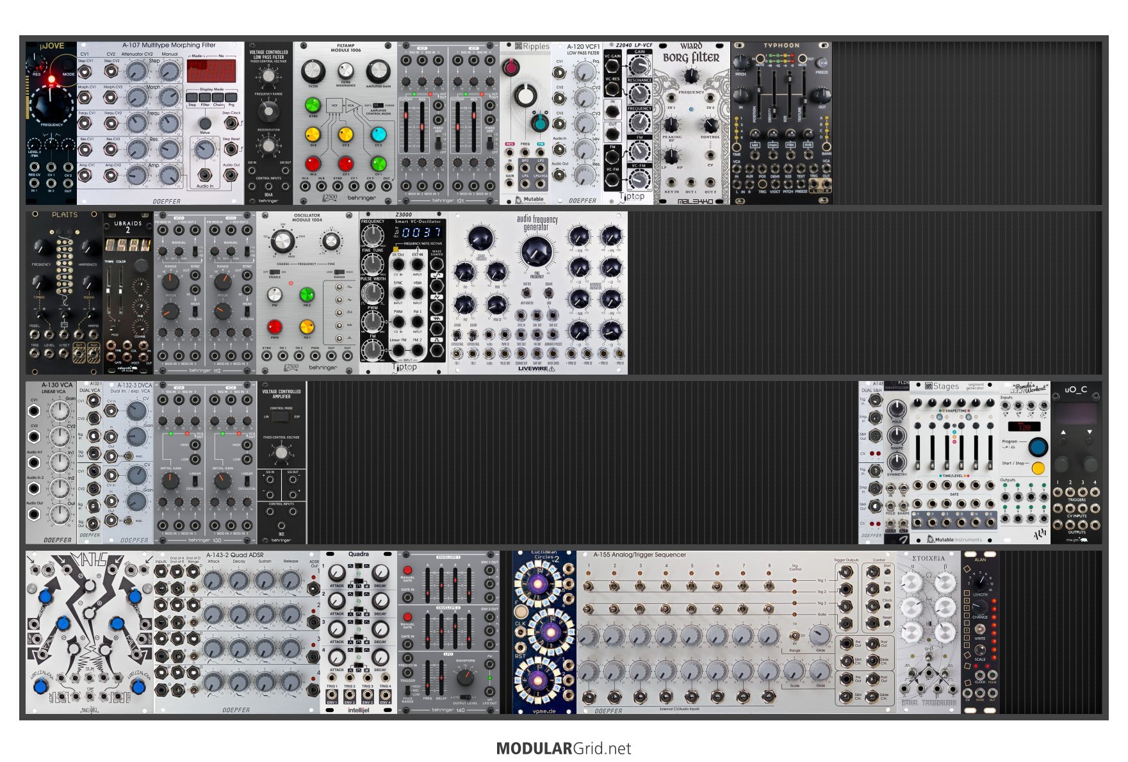Select the Euclidean Circles v2 module
1128x762 pixels.
(x=544, y=633)
